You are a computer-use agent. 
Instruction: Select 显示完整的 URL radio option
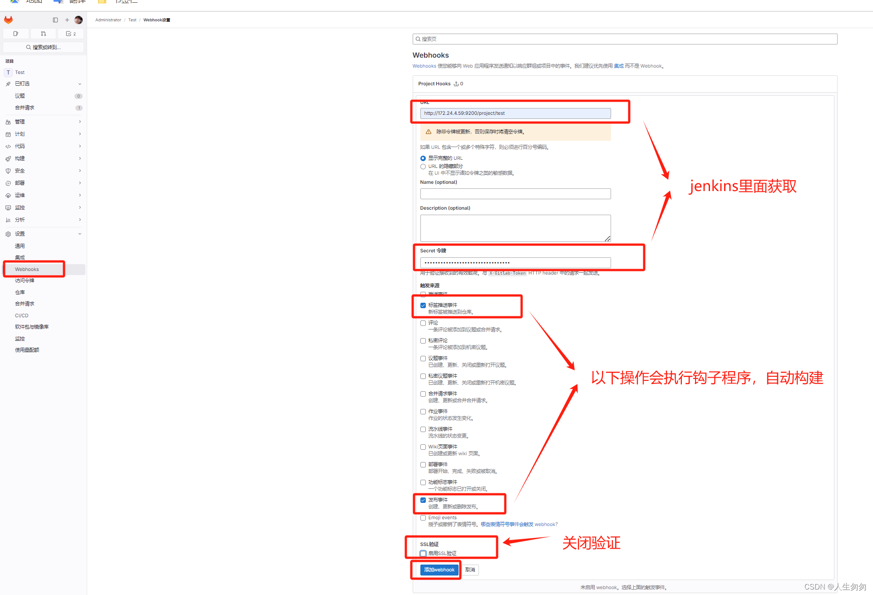click(423, 158)
